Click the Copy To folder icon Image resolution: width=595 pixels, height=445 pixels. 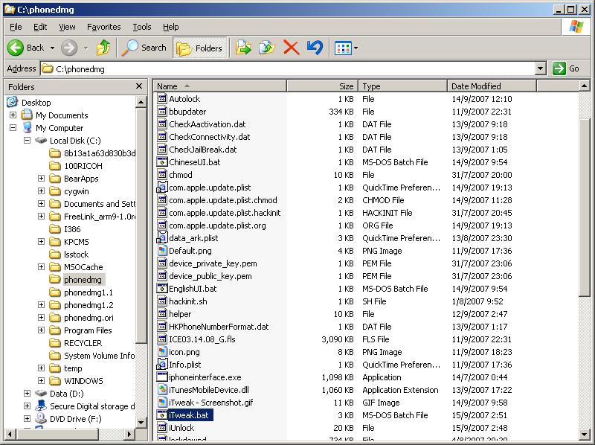[267, 48]
